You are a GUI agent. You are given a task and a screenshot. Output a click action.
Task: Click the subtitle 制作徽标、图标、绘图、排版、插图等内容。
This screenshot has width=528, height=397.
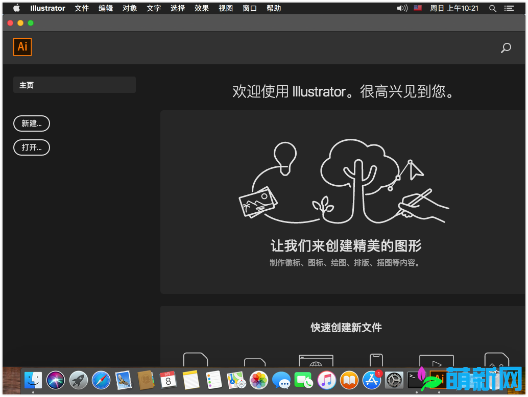click(x=345, y=262)
